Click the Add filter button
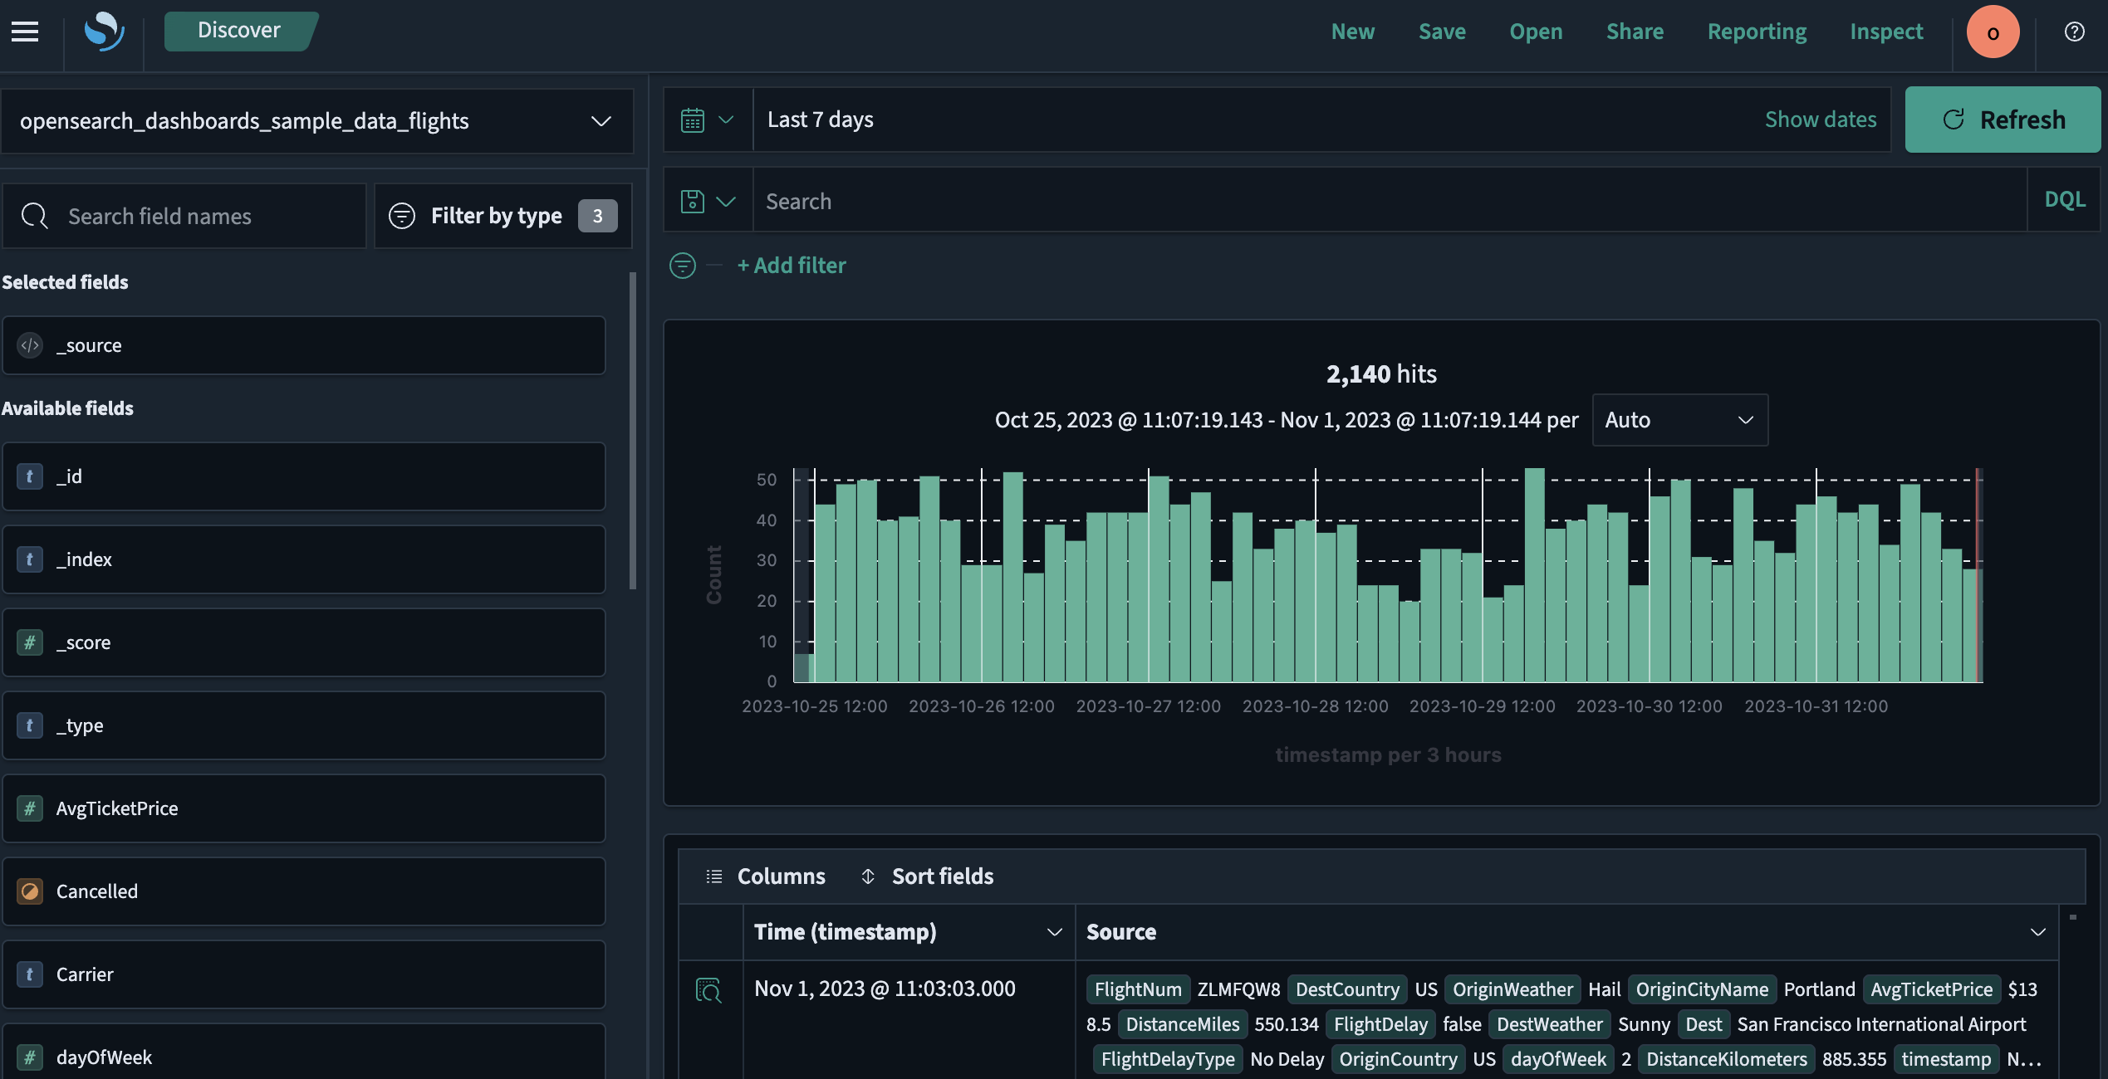Screen dimensions: 2108x1079 792,264
